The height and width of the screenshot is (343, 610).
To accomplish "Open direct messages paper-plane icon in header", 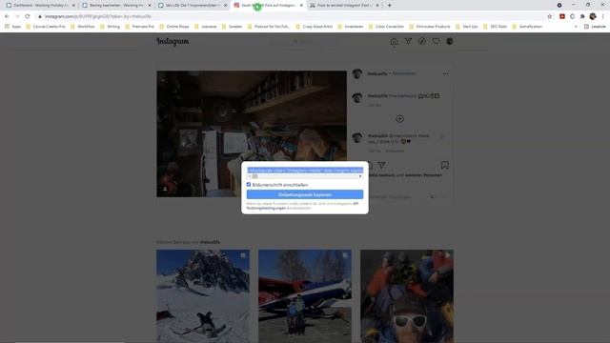I will click(x=408, y=41).
